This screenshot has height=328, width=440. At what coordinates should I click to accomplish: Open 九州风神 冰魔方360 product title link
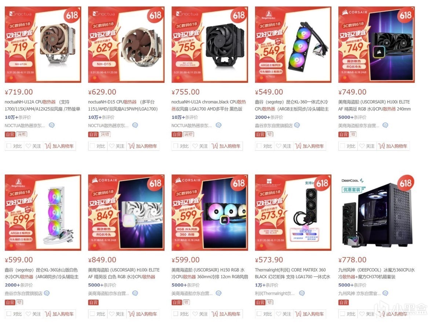376,273
